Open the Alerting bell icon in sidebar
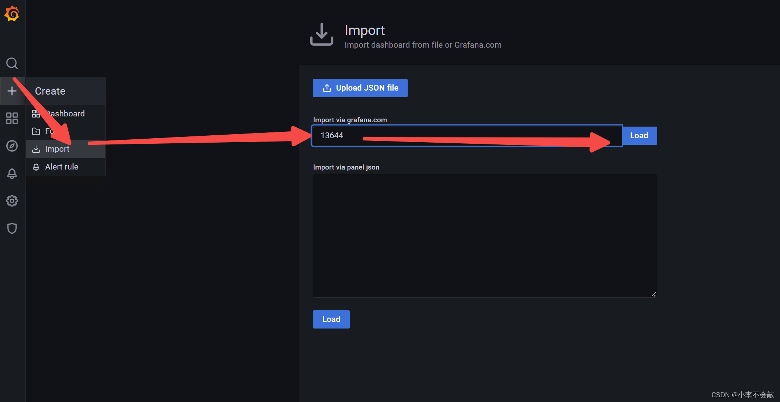 12,173
